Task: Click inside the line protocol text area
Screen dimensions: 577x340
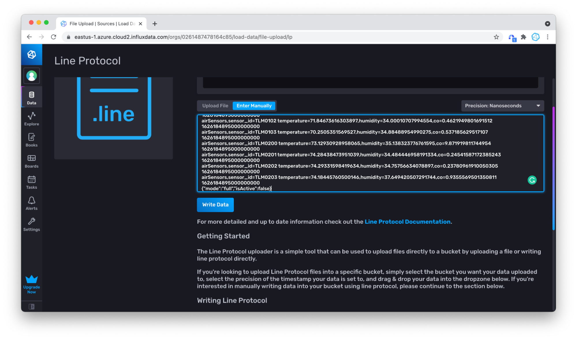Action: 370,153
